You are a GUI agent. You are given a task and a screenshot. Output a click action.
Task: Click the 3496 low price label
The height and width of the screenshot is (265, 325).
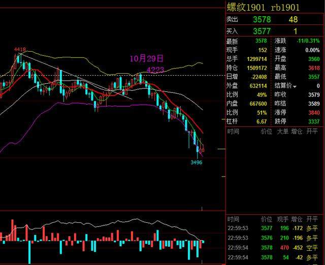point(197,162)
